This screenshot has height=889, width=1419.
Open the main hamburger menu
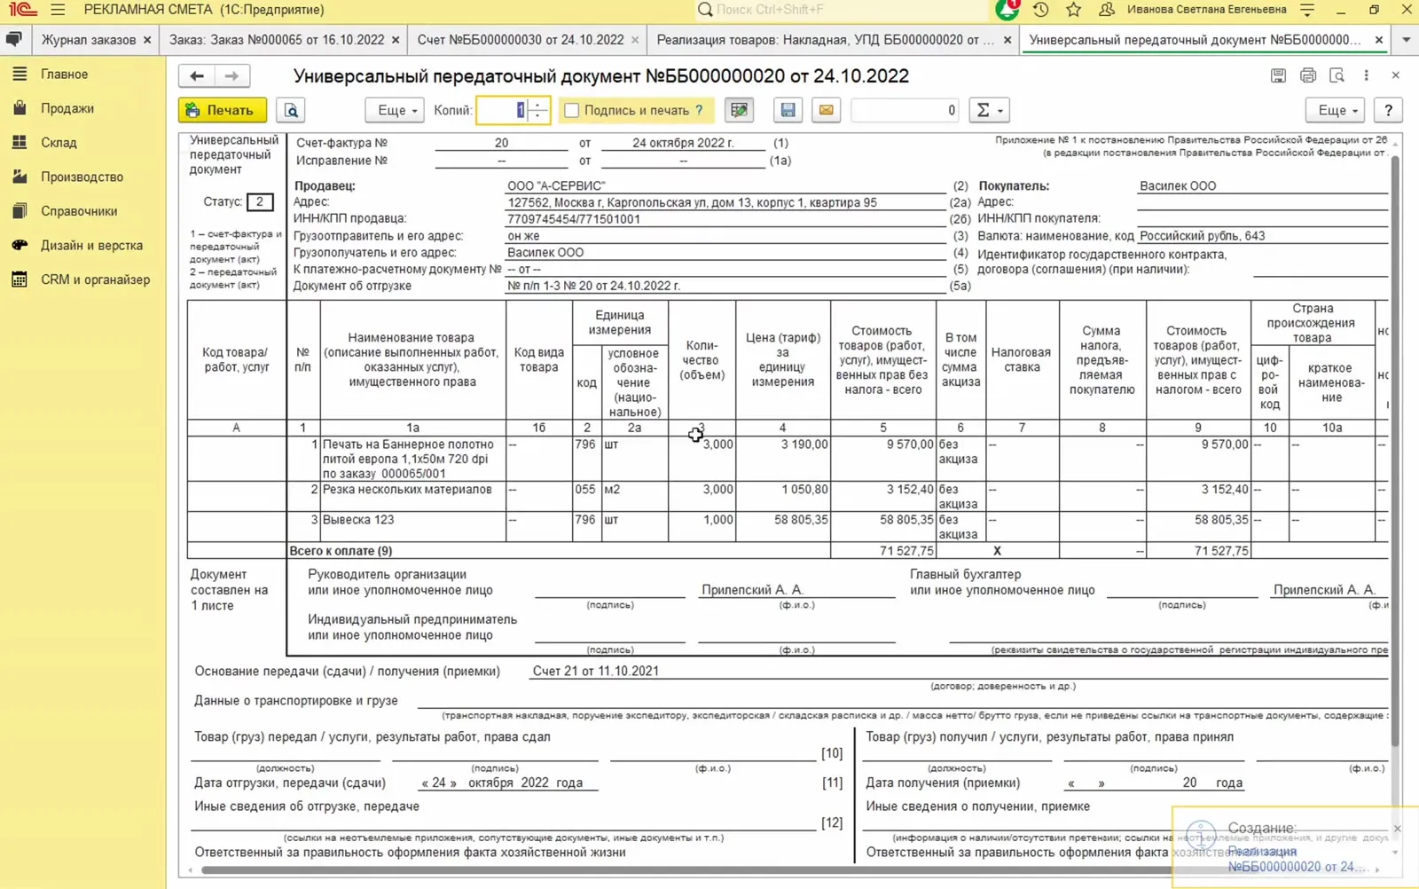tap(58, 10)
